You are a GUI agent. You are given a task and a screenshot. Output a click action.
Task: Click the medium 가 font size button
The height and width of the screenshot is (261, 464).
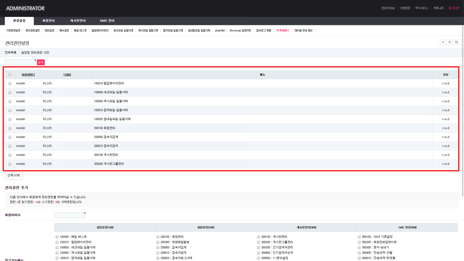[449, 42]
